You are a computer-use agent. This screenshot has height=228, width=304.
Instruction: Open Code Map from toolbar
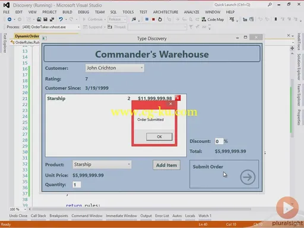point(213,20)
